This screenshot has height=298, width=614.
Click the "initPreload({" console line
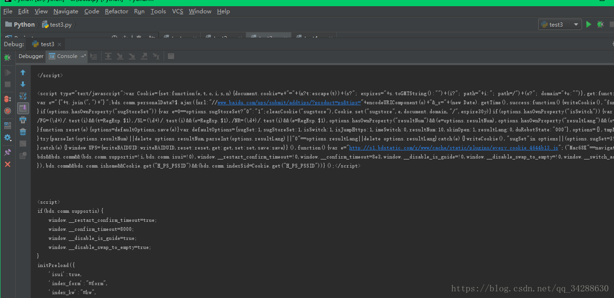56,265
